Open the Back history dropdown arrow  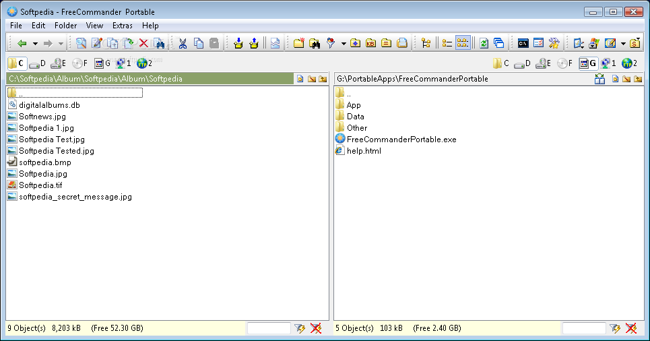click(x=35, y=44)
